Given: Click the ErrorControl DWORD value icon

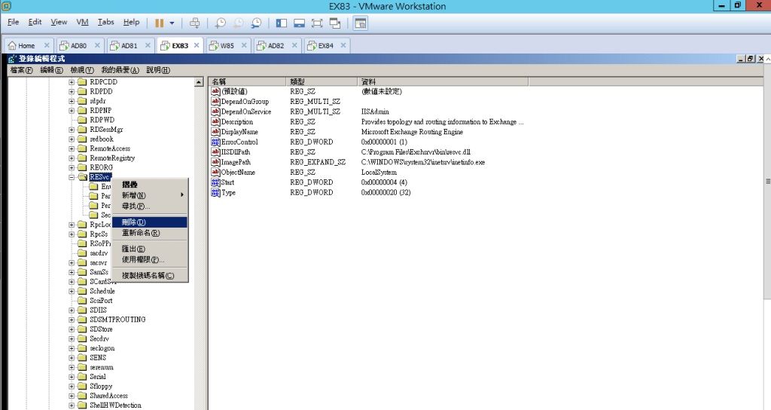Looking at the screenshot, I should [215, 142].
